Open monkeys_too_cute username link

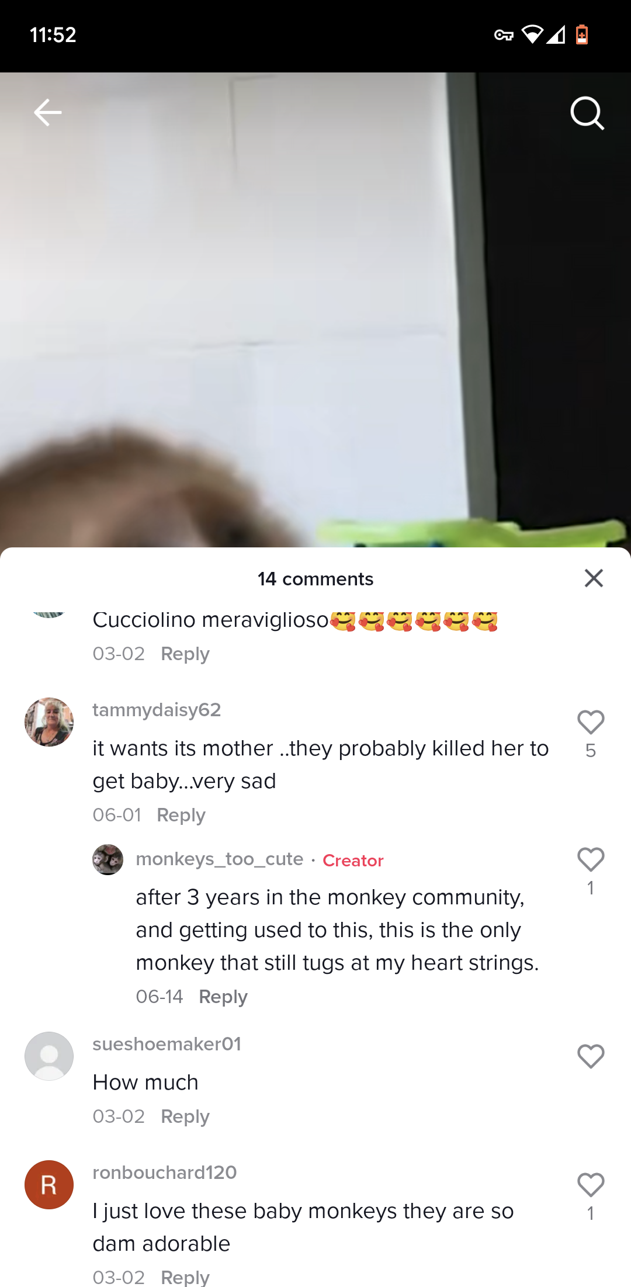coord(220,859)
